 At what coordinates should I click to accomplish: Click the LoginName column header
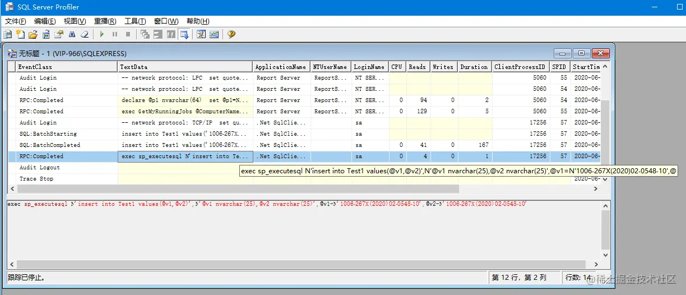point(370,67)
